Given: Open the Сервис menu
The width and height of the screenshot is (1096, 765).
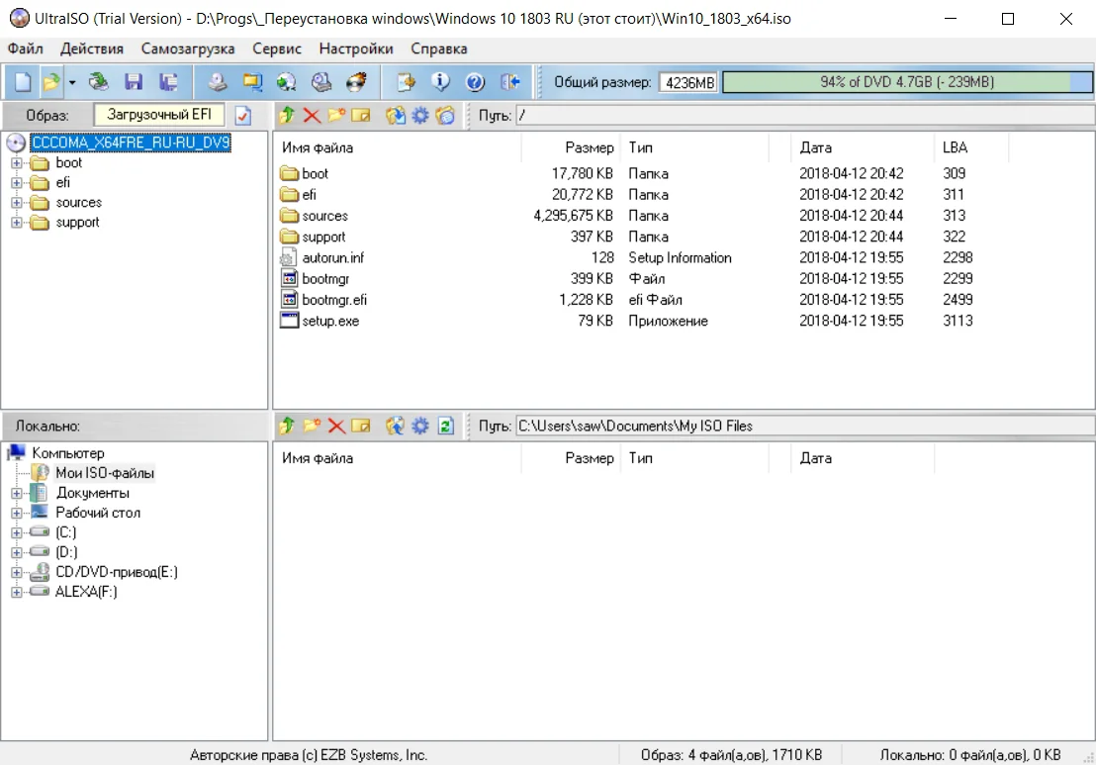Looking at the screenshot, I should pyautogui.click(x=277, y=48).
